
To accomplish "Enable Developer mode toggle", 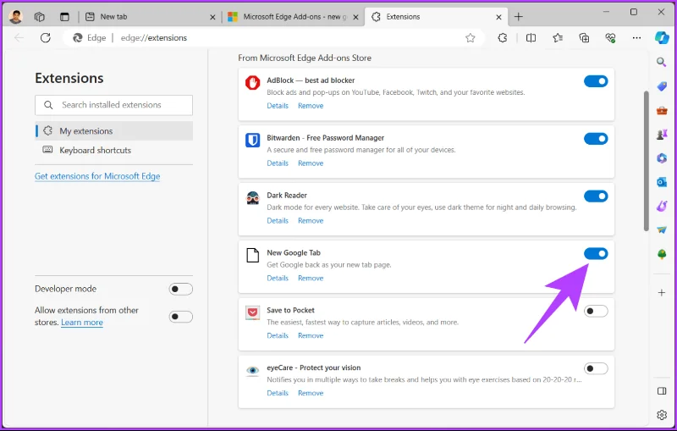I will [180, 289].
